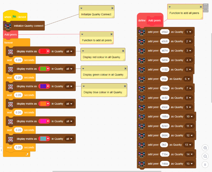Open the blue matrix colour picker
Image resolution: width=212 pixels, height=172 pixels.
click(44, 86)
